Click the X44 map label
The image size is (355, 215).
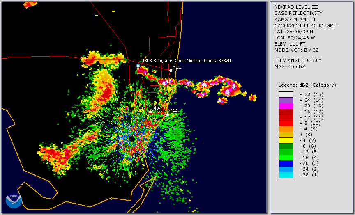click(x=173, y=111)
